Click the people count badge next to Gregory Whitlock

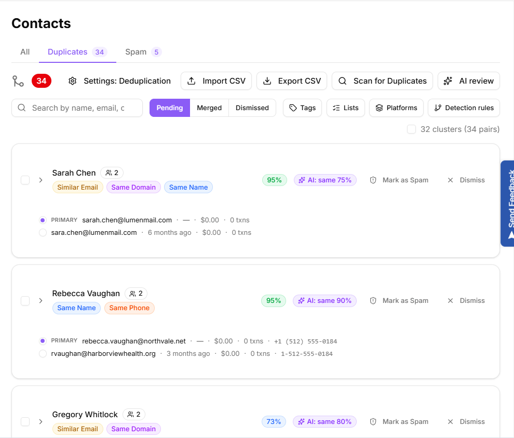134,415
